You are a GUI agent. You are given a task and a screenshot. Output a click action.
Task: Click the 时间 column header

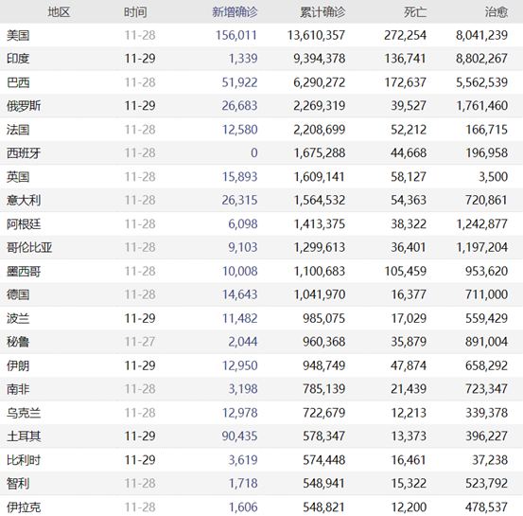click(x=135, y=12)
